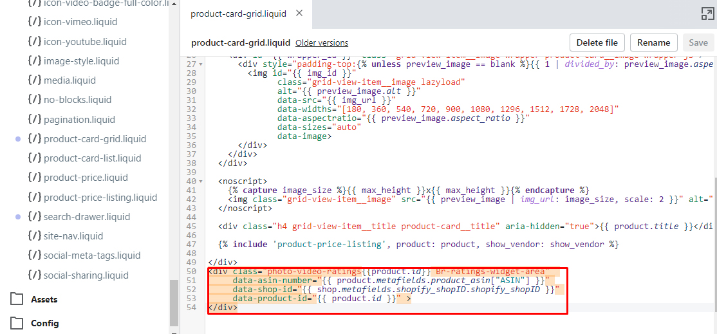Click the liquid icon beside icon-vimeo.liquid
The width and height of the screenshot is (717, 334).
35,22
